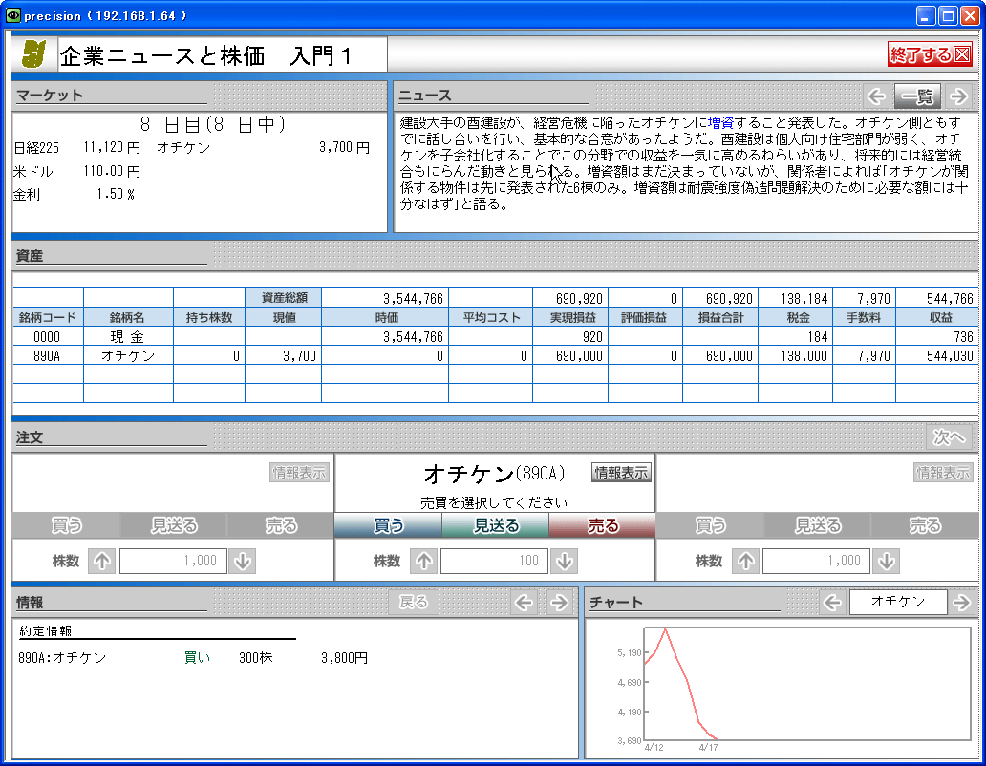Click the オチケン price line chart
This screenshot has width=986, height=766.
[x=807, y=684]
